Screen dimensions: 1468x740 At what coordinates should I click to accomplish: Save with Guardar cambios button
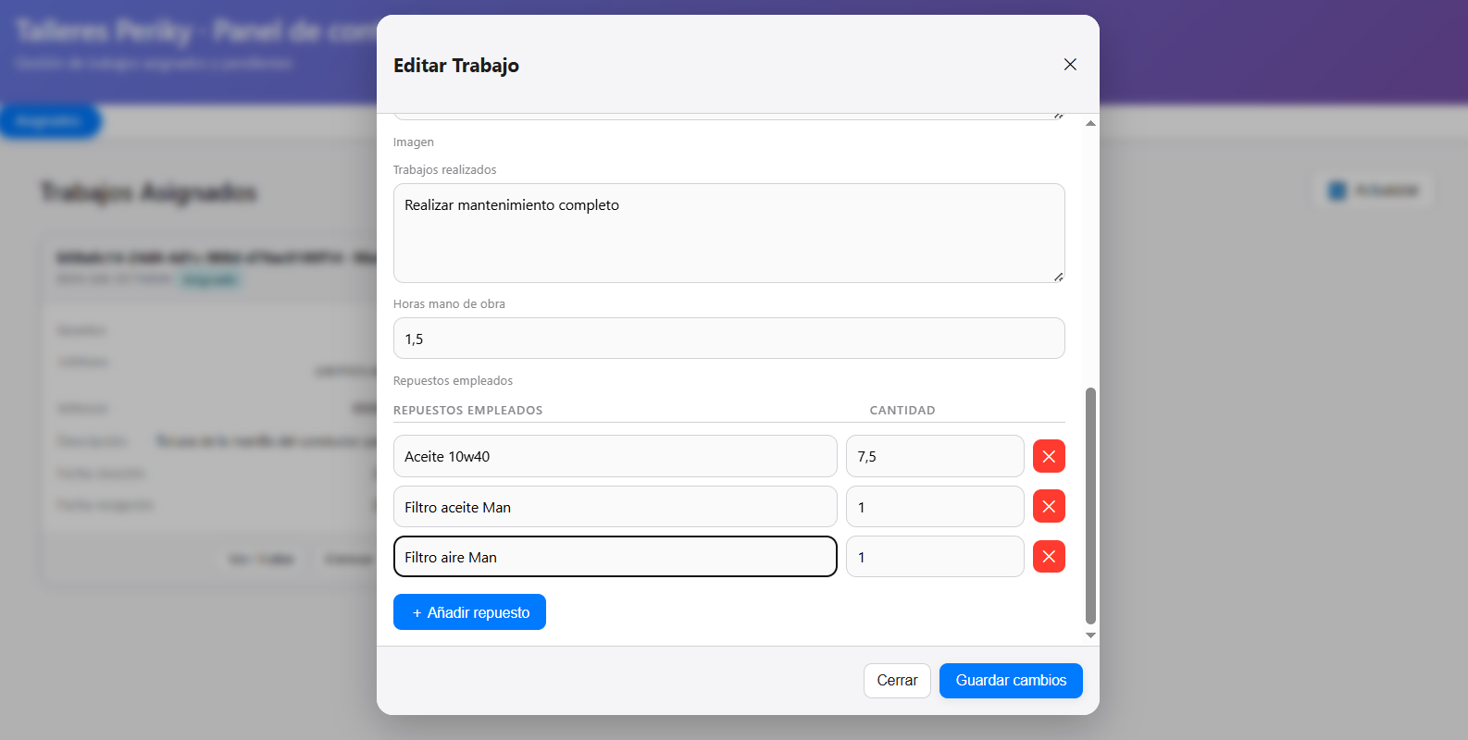pos(1011,681)
